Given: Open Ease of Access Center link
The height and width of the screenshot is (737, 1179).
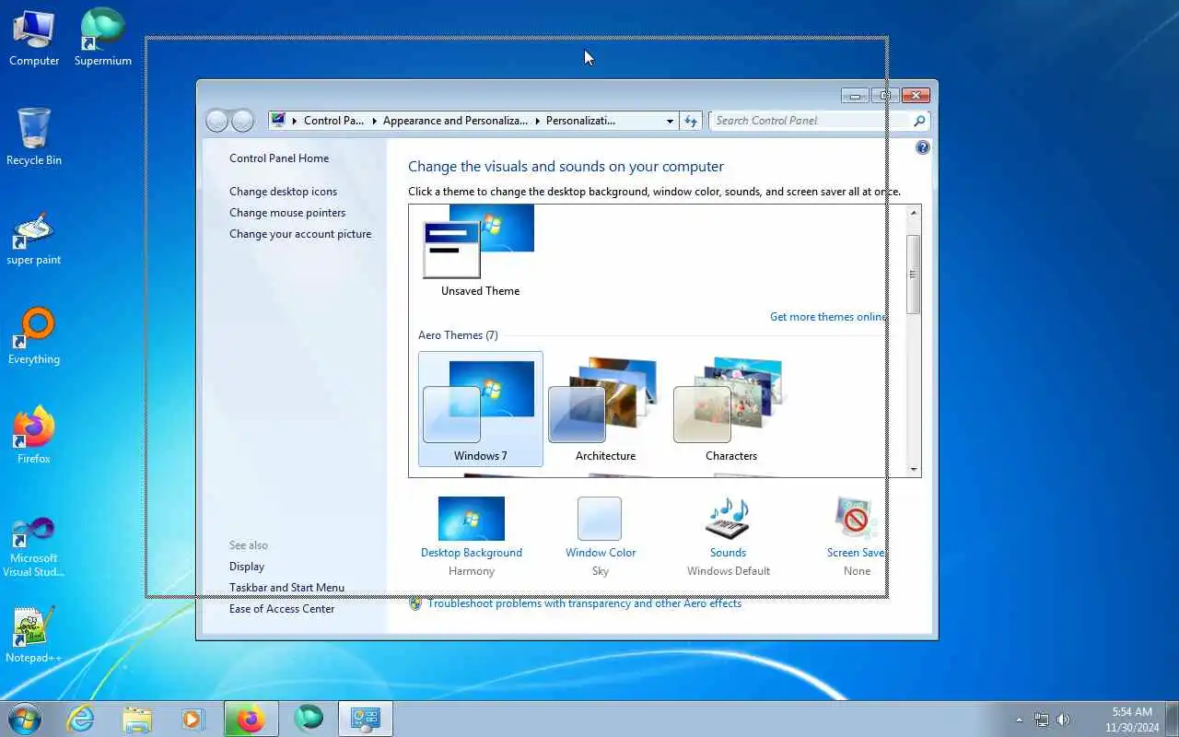Looking at the screenshot, I should tap(282, 609).
